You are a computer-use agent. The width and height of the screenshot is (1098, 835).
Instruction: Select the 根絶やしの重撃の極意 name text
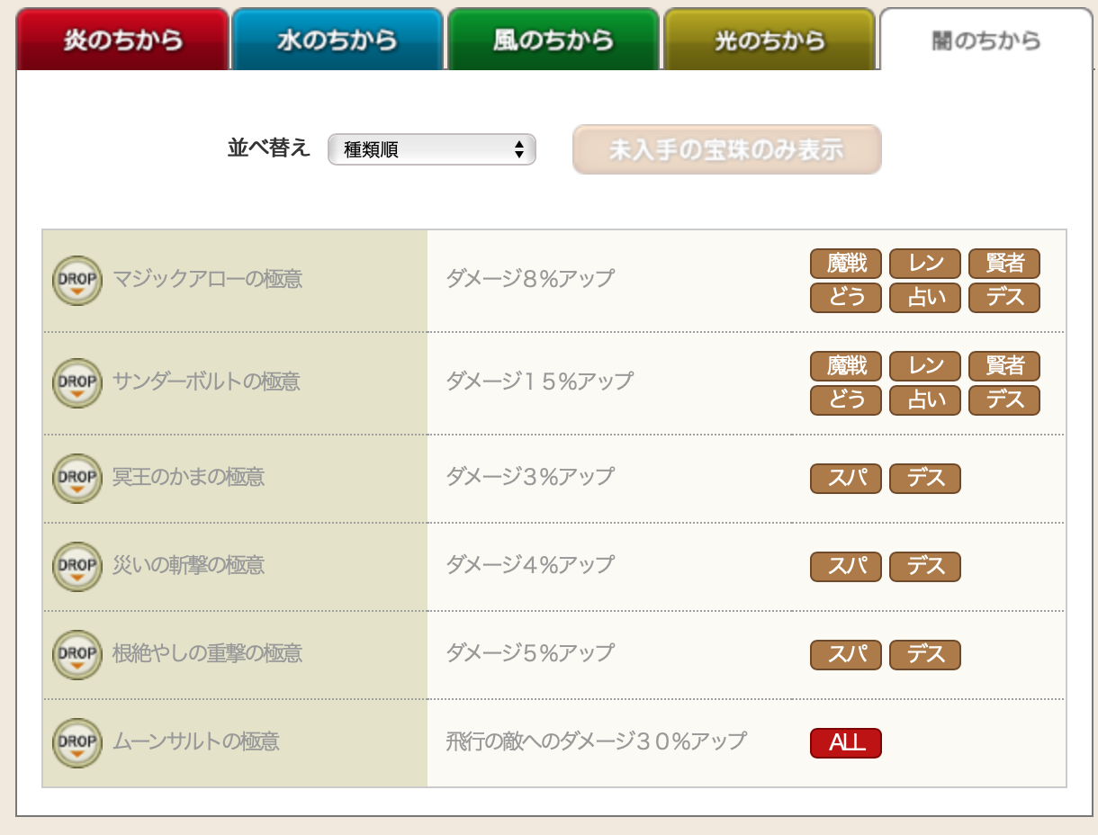tap(207, 653)
